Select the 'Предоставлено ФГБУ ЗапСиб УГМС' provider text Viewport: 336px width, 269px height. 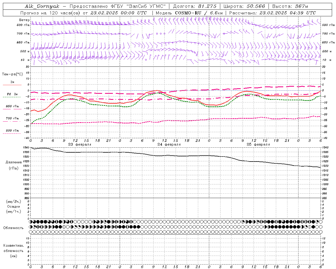click(118, 6)
